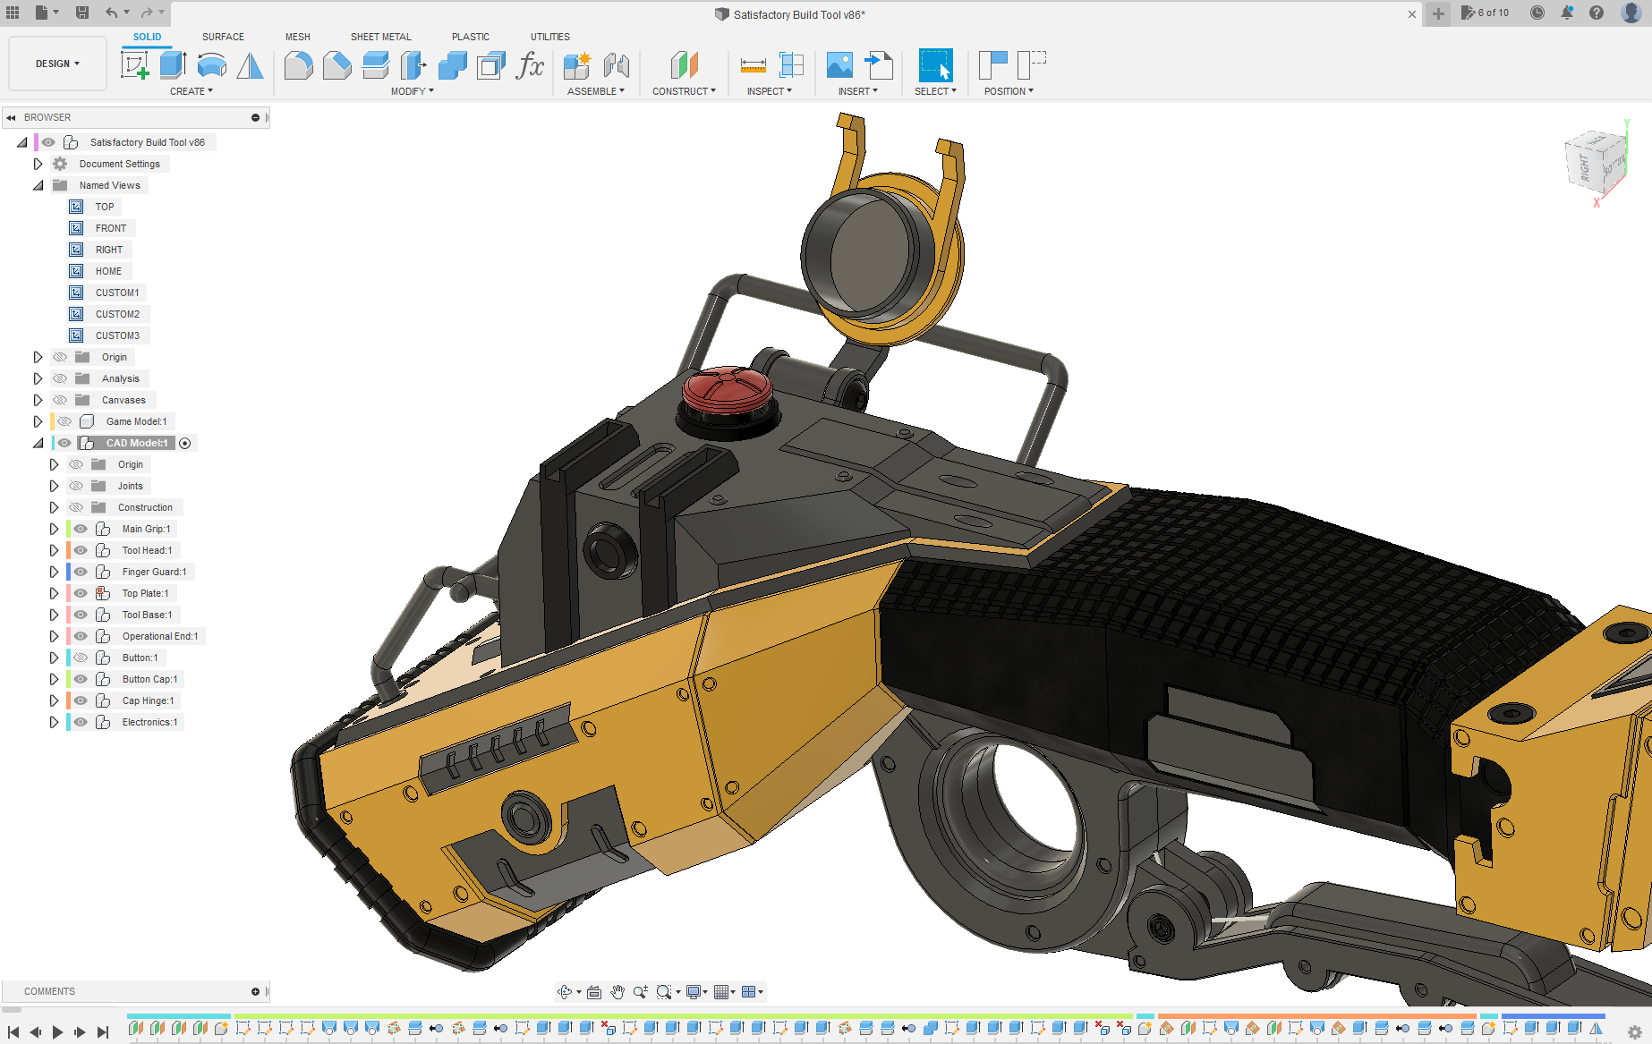Expand the Document Settings node

(38, 164)
